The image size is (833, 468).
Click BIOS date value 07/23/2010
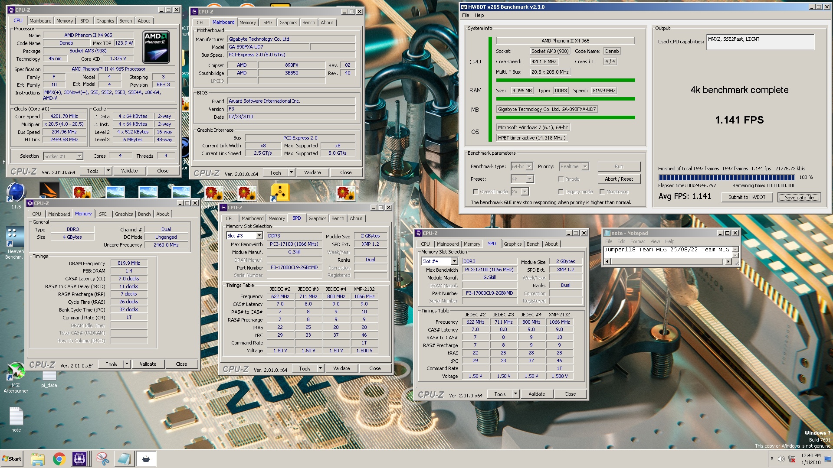point(291,117)
